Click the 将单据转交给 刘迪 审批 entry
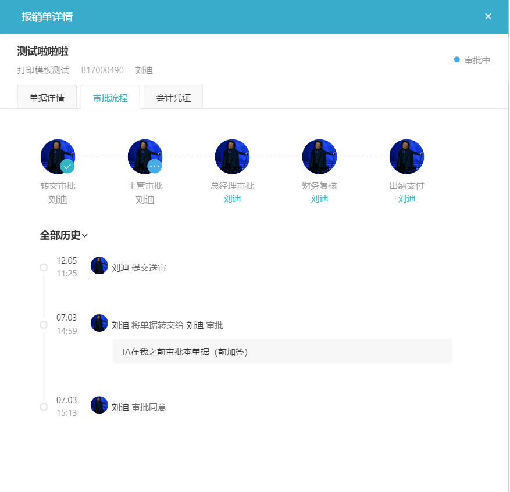 click(167, 325)
